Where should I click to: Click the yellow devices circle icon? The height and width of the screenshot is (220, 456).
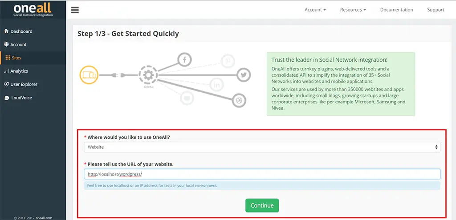[89, 75]
